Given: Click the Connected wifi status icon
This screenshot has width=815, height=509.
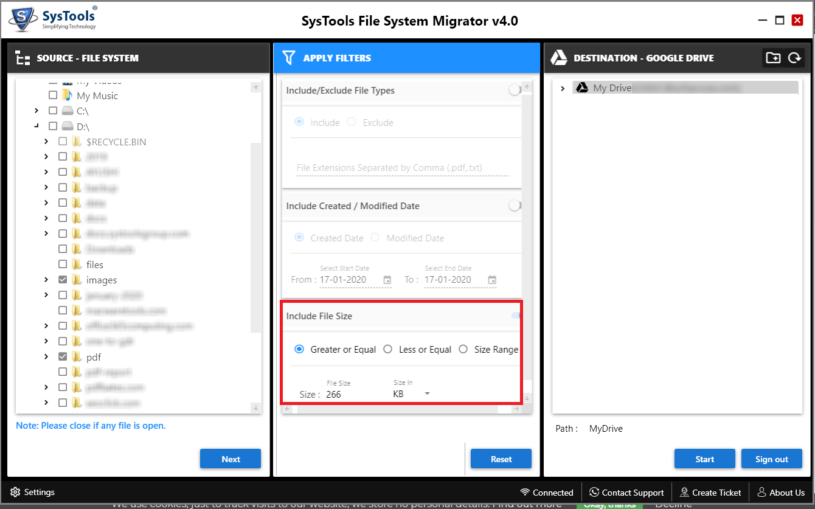Looking at the screenshot, I should coord(525,493).
